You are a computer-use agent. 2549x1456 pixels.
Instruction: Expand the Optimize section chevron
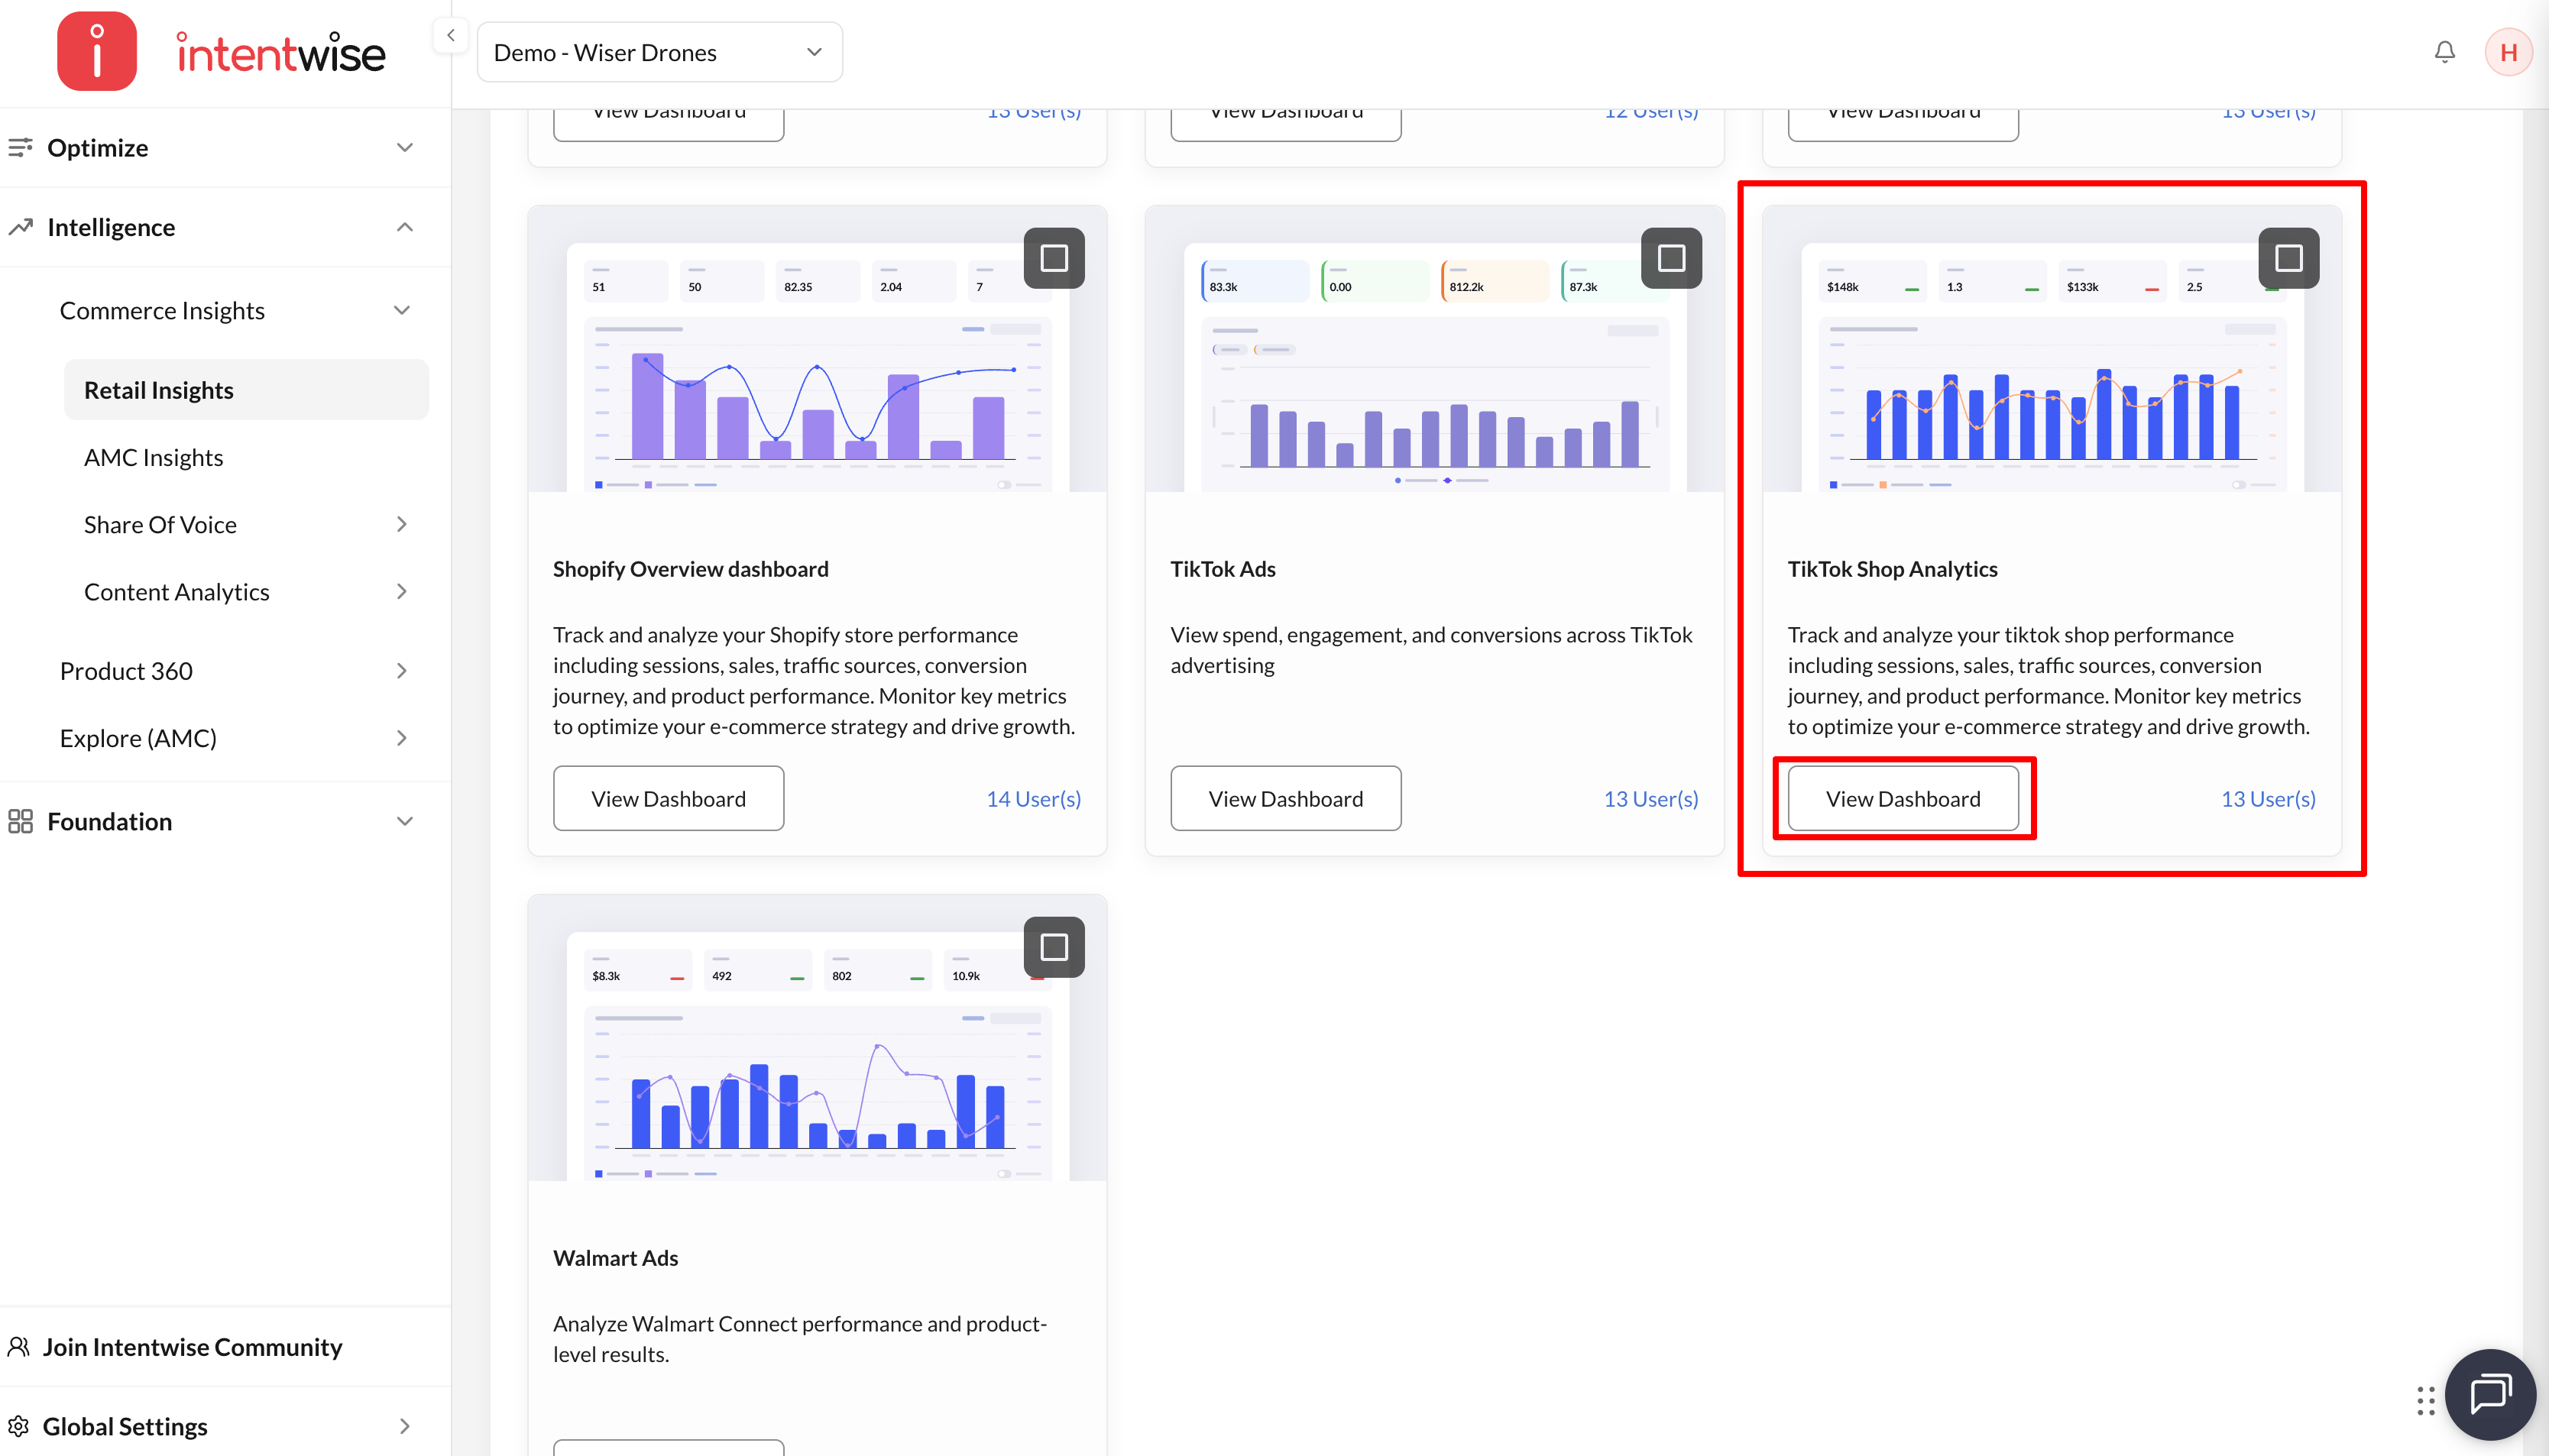click(405, 147)
